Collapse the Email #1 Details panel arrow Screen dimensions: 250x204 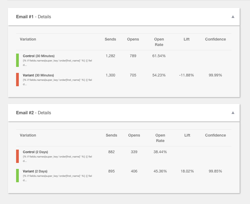tap(233, 17)
